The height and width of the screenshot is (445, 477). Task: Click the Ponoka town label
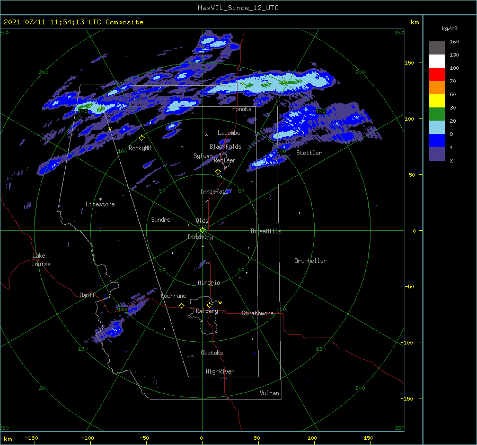tap(242, 109)
